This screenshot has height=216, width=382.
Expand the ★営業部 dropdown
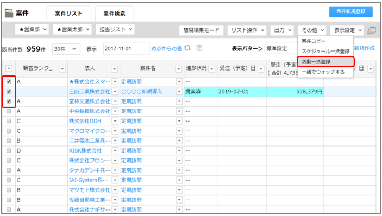(32, 29)
